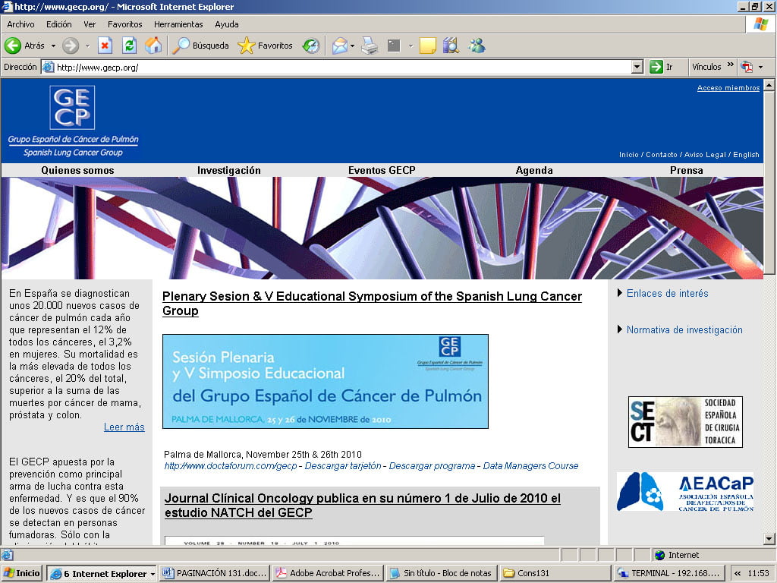This screenshot has height=583, width=777.
Task: Switch to Adobe Acrobat Professional taskbar item
Action: (x=329, y=573)
